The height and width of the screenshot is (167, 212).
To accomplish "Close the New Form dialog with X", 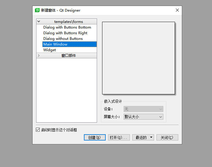I will click(x=177, y=10).
